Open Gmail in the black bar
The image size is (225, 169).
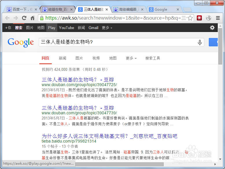pos(93,28)
